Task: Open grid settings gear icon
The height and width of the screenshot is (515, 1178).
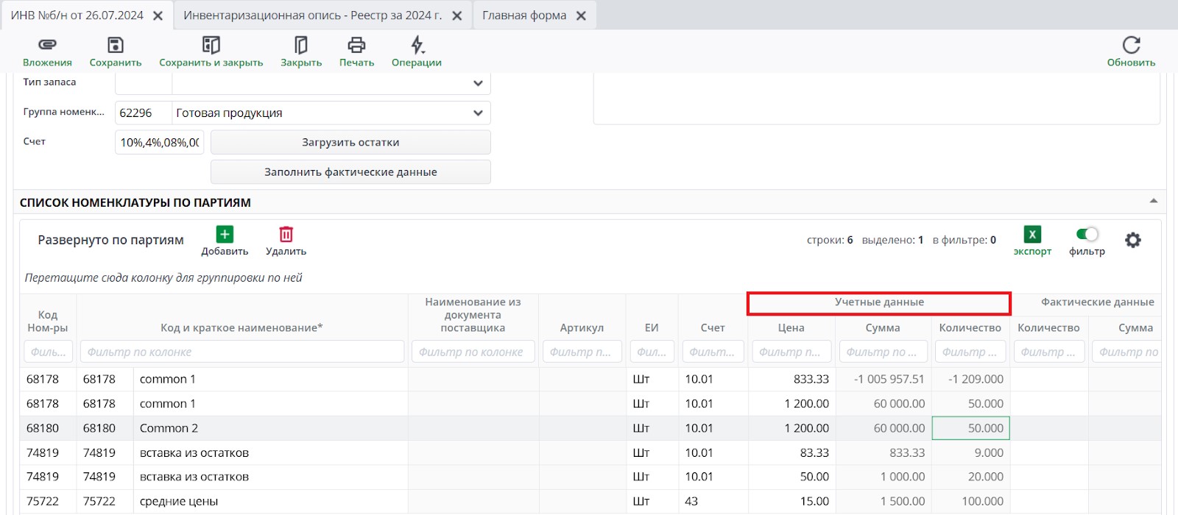Action: pyautogui.click(x=1133, y=240)
